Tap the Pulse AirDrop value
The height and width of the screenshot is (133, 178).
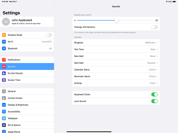click(x=152, y=83)
